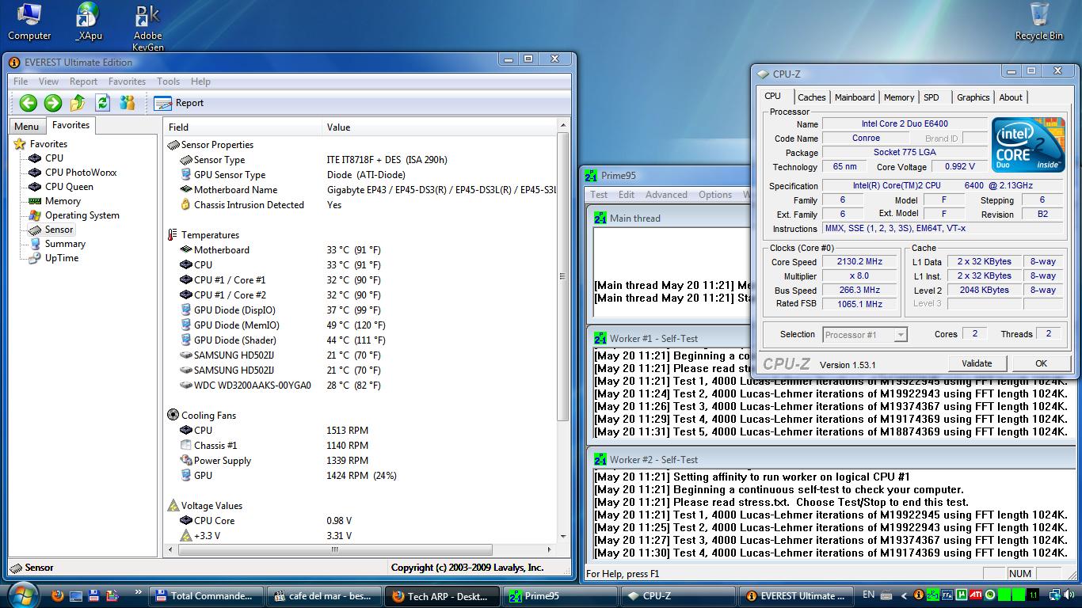Image resolution: width=1082 pixels, height=608 pixels.
Task: Click the Up level icon in EVEREST toolbar
Action: click(78, 103)
